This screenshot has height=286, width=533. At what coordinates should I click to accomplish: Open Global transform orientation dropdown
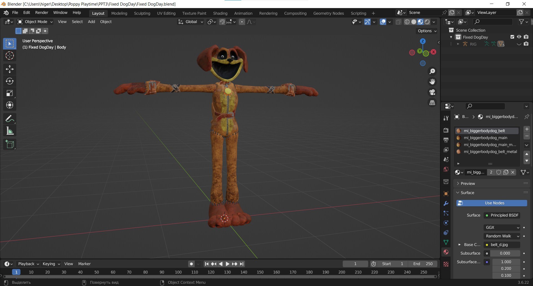(190, 22)
